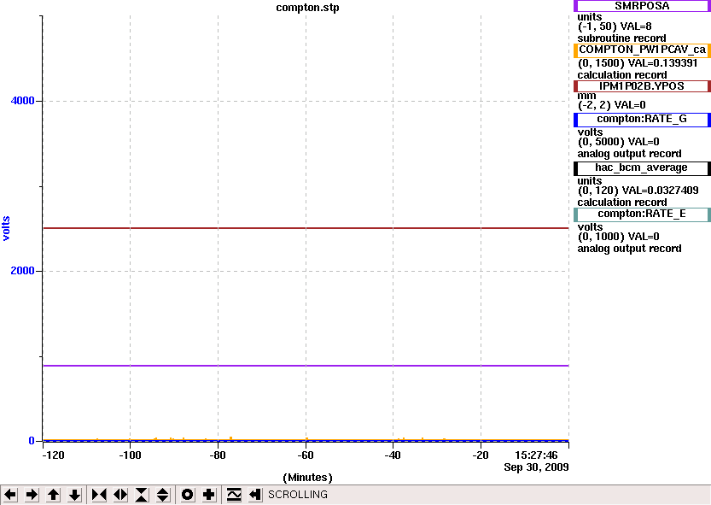Click the -20 x-axis tick label
This screenshot has height=505, width=711.
481,455
